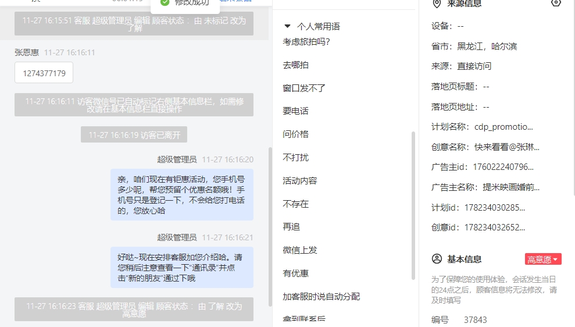Click the user profile icon beside 基本信息
This screenshot has height=327, width=575.
point(437,259)
